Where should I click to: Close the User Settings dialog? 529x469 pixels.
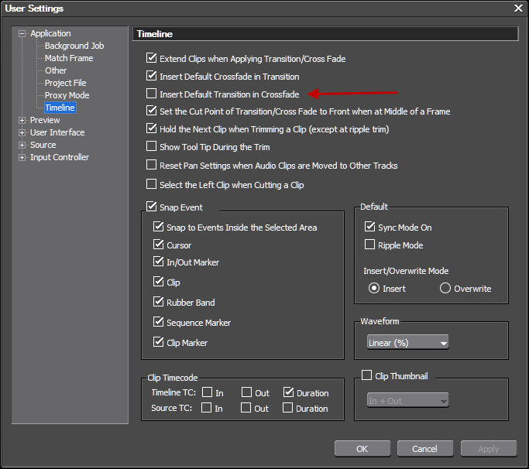click(518, 9)
